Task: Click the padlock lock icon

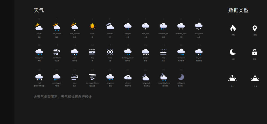Action: coord(255,52)
